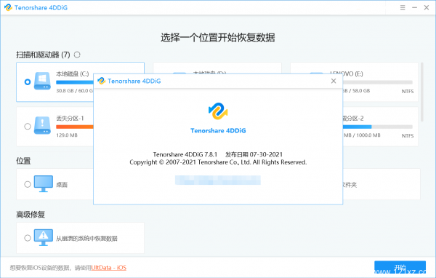
Task: Click the crashed system warning monitor icon
Action: pyautogui.click(x=44, y=237)
